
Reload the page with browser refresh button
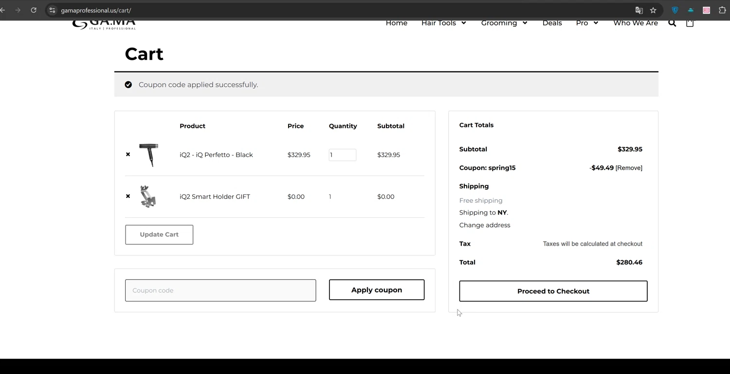point(34,10)
